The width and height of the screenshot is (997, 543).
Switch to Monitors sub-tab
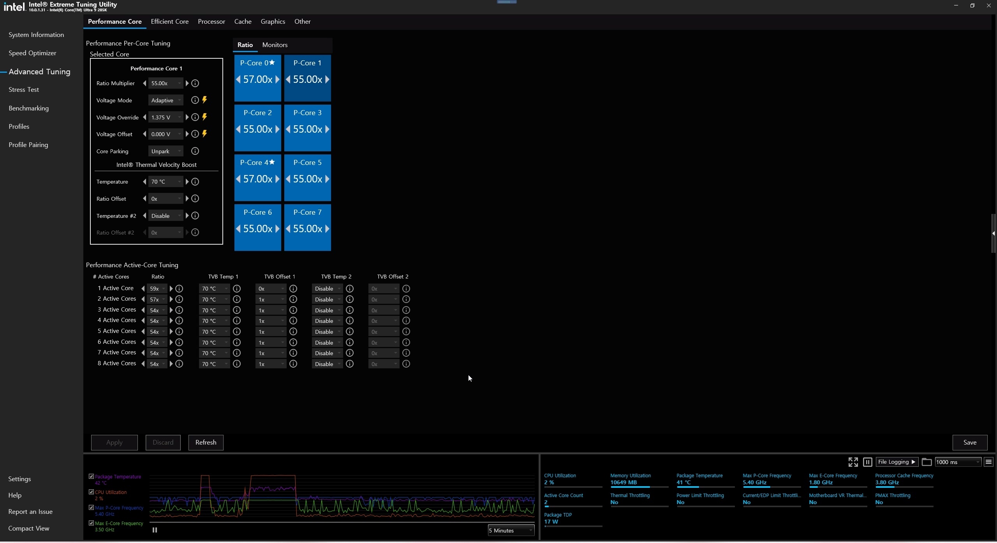[x=275, y=45]
